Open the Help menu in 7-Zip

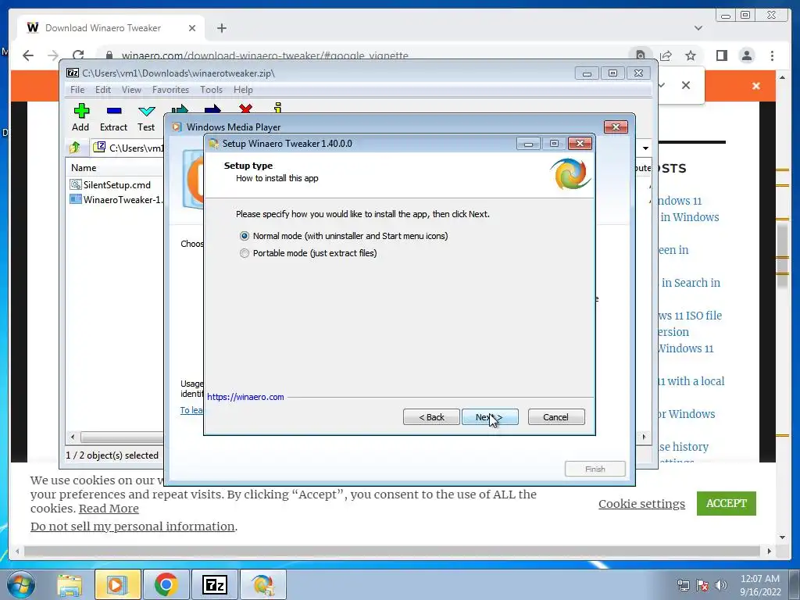[244, 90]
